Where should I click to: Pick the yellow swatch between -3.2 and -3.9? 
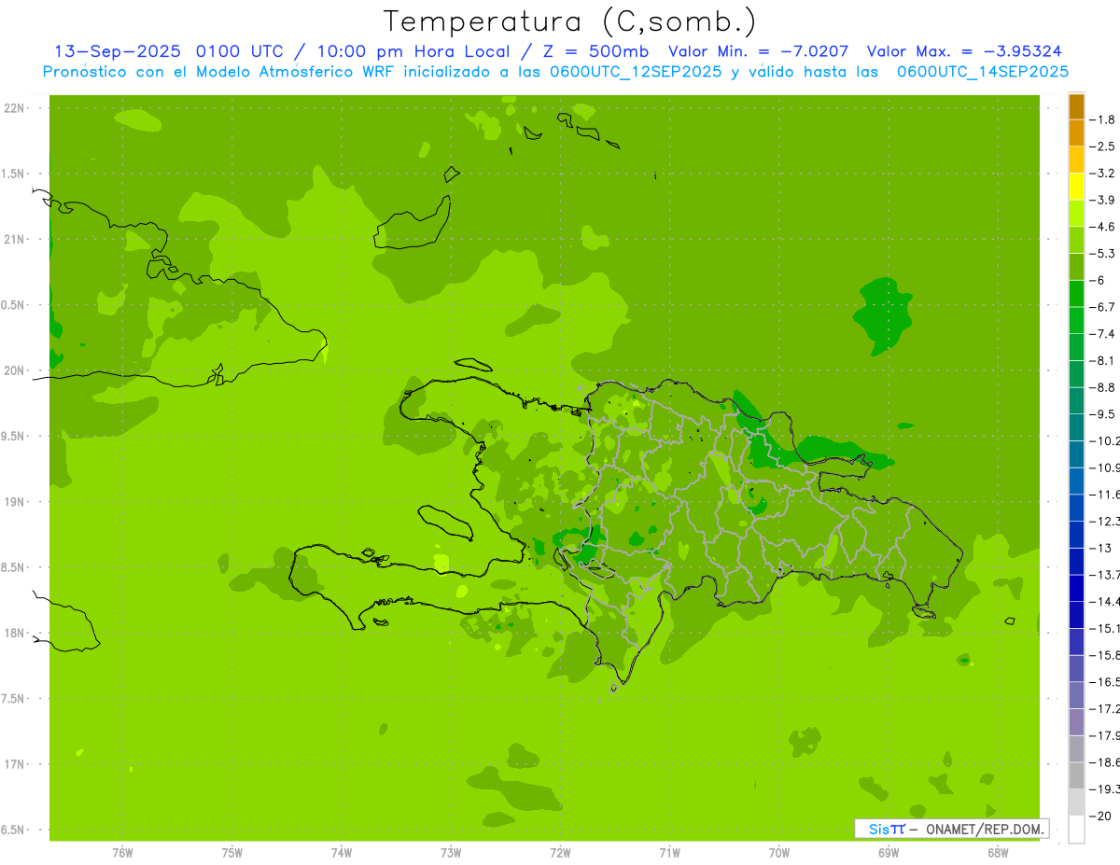[1076, 187]
